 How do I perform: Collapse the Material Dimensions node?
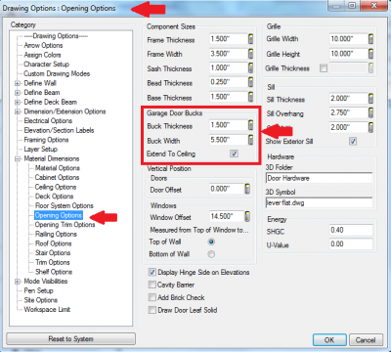(x=18, y=159)
